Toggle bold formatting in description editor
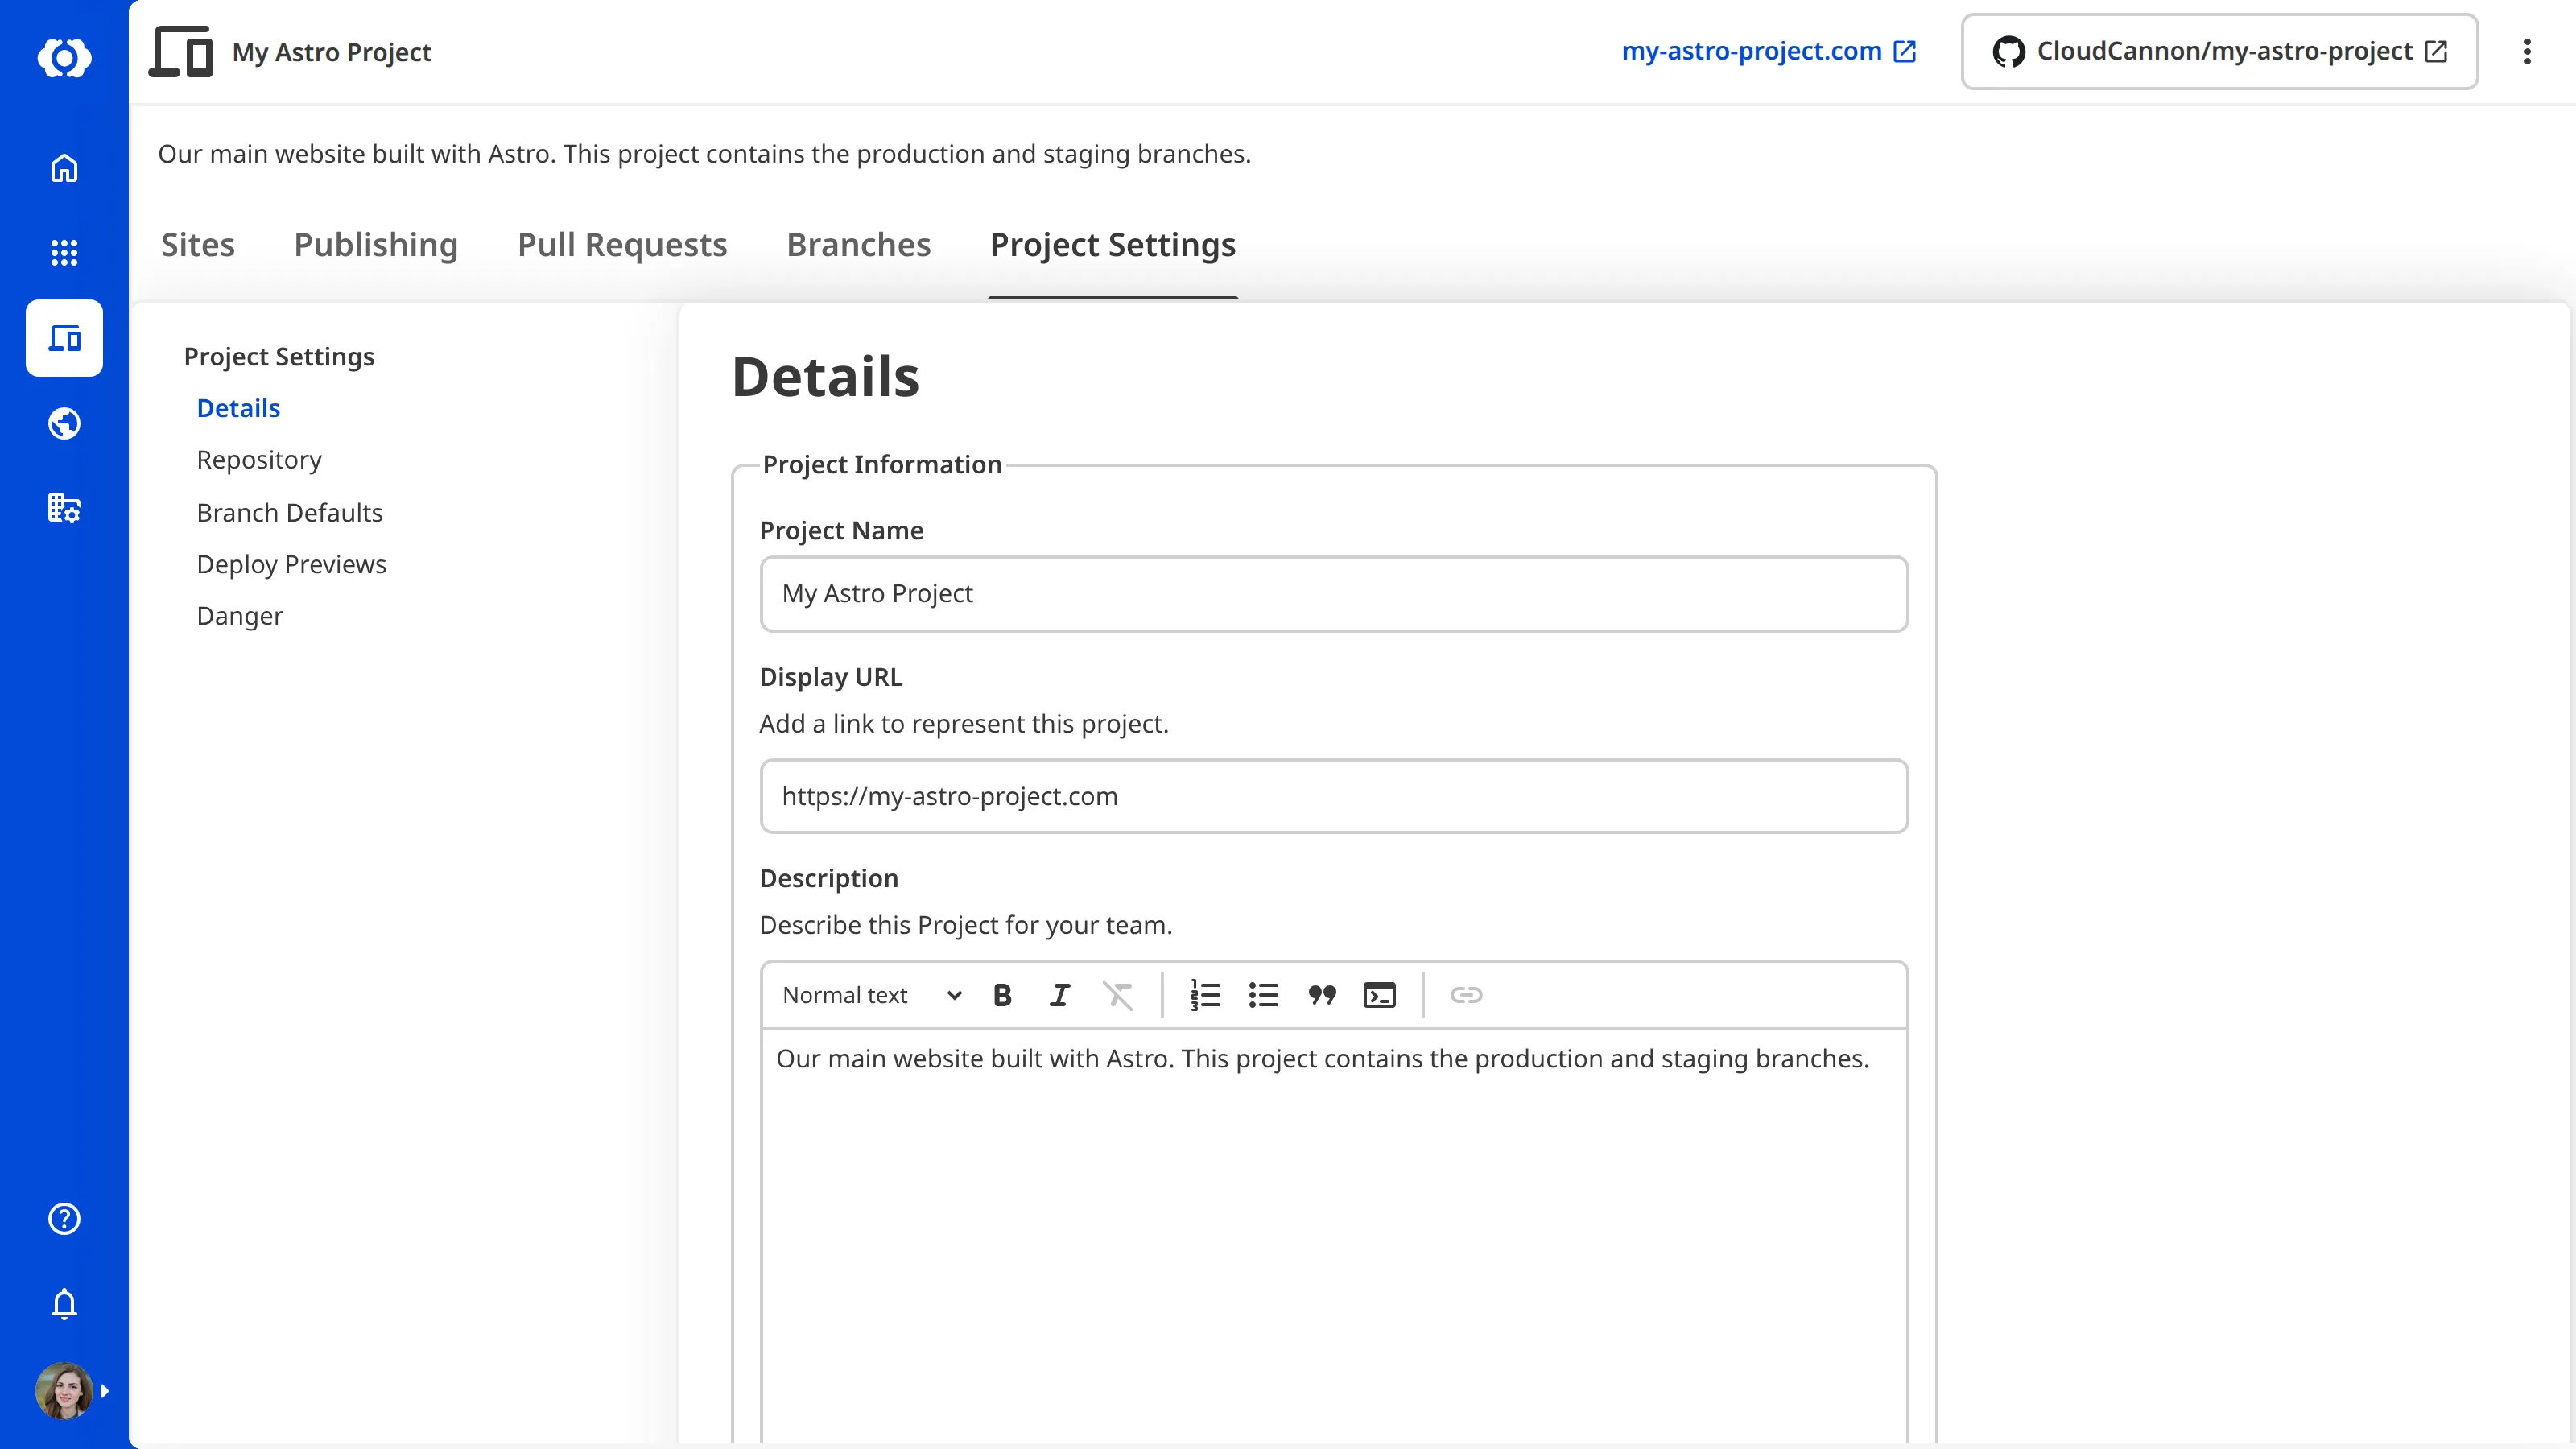The image size is (2576, 1449). click(1002, 995)
